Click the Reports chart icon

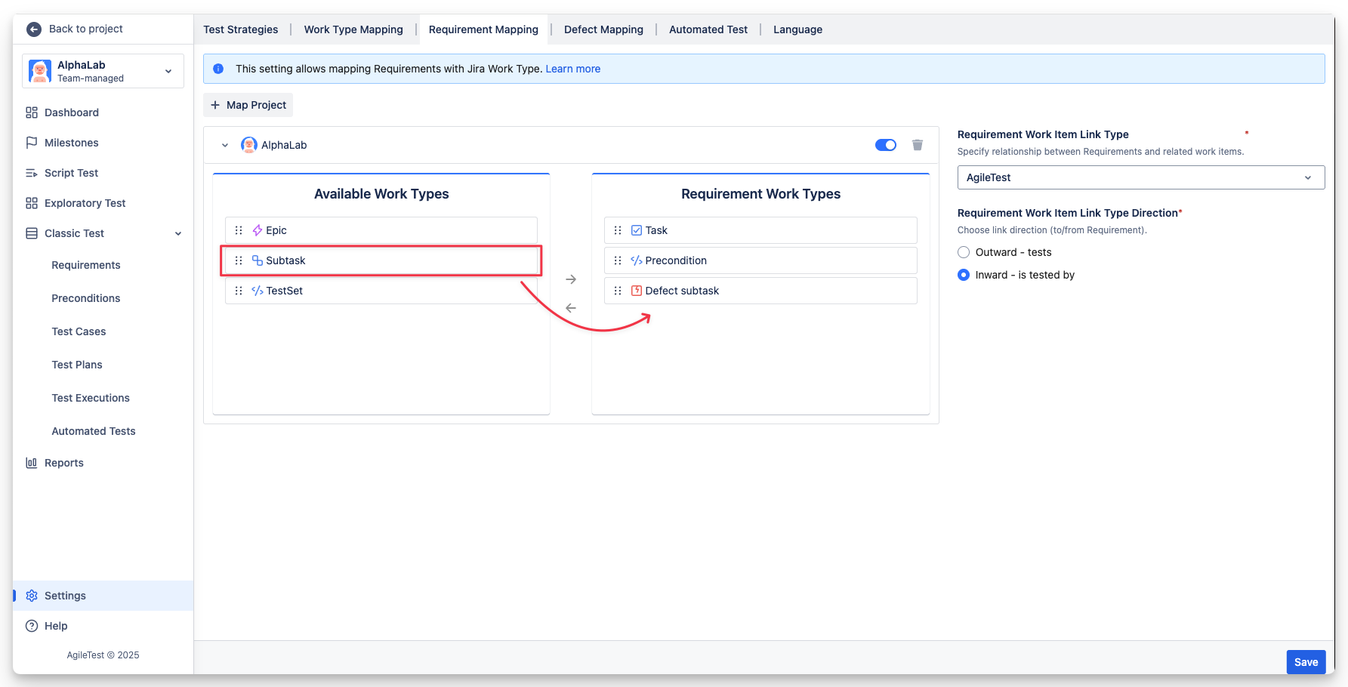coord(32,463)
